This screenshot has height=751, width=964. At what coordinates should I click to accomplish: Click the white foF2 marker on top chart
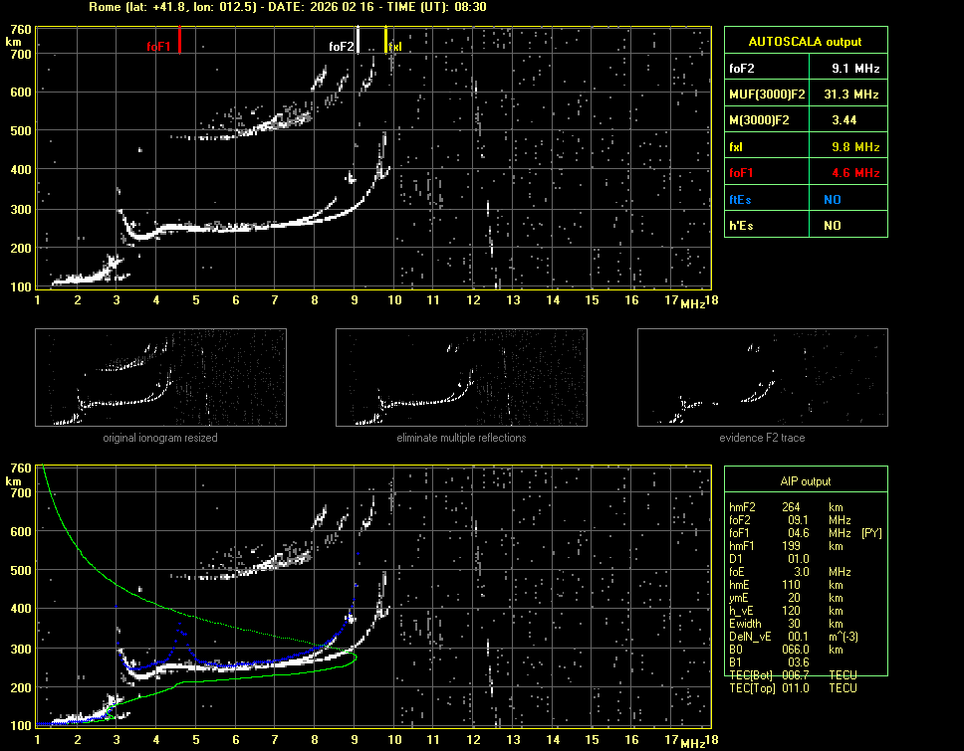(x=358, y=41)
